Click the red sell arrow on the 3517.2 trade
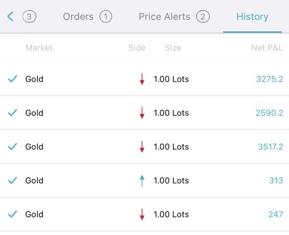Viewport: 289px width, 235px height. click(x=142, y=147)
